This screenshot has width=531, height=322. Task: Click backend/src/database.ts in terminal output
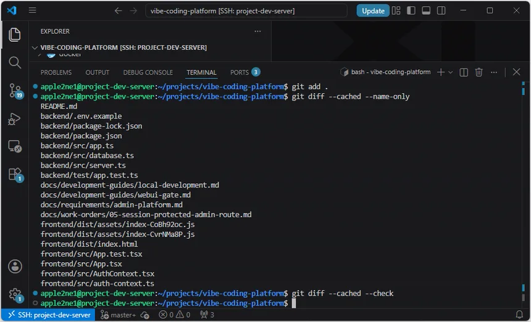(x=88, y=155)
